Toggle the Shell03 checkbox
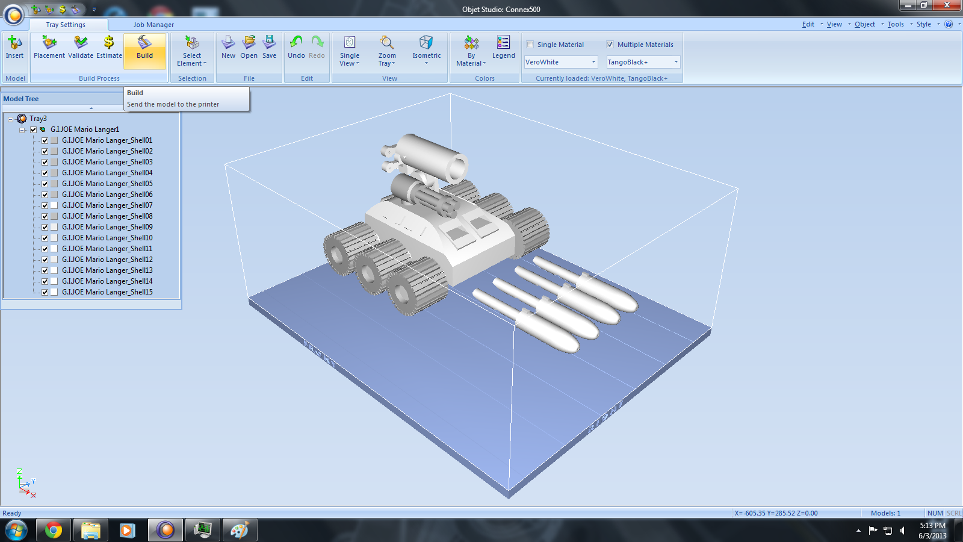963x542 pixels. (45, 162)
